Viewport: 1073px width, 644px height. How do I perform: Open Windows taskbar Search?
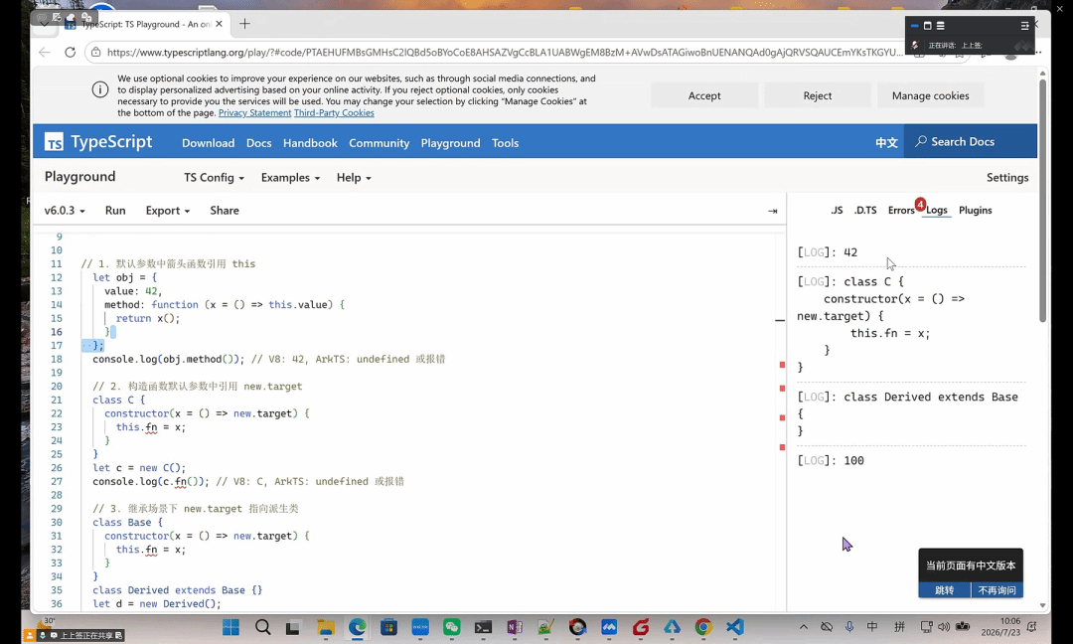262,627
